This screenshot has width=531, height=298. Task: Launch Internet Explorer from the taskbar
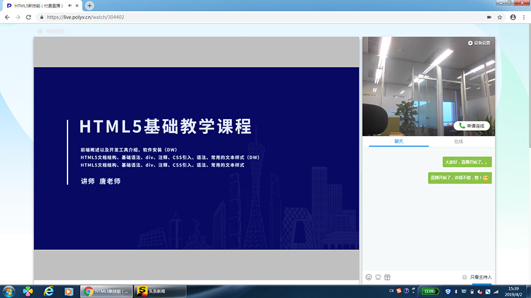pyautogui.click(x=49, y=291)
